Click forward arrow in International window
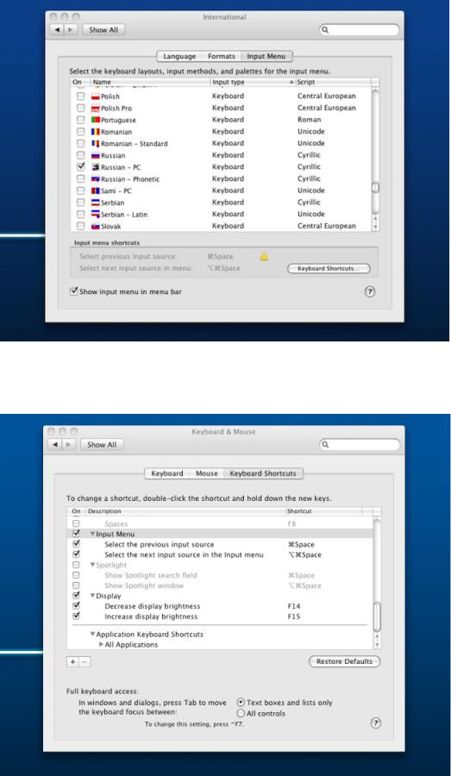 71,29
